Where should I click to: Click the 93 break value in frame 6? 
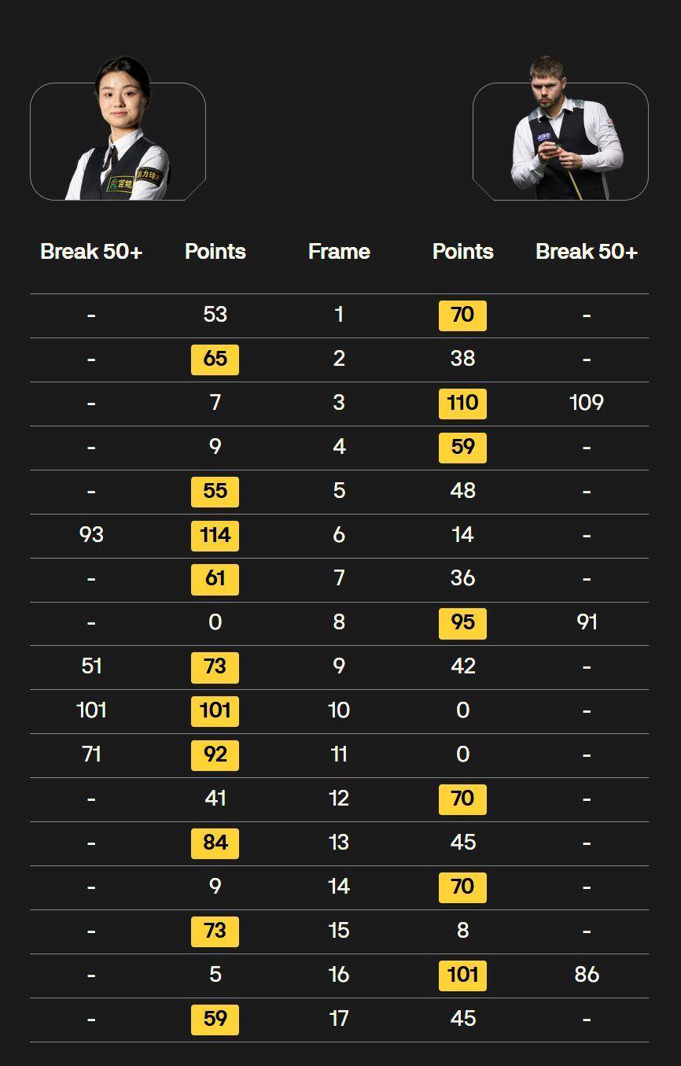coord(91,535)
